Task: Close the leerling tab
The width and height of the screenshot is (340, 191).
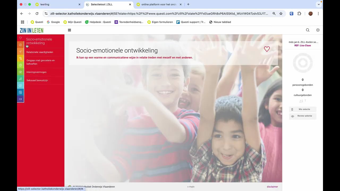Action: click(x=79, y=5)
